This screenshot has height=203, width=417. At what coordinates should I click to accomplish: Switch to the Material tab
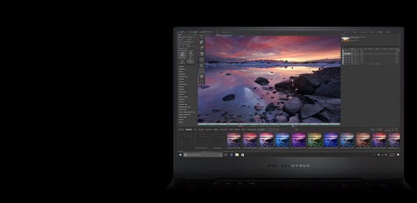(x=224, y=130)
